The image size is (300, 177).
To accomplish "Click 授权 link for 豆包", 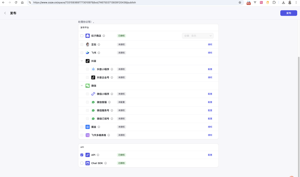I will pos(210,45).
